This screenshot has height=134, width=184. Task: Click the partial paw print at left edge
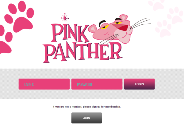click(x=6, y=40)
